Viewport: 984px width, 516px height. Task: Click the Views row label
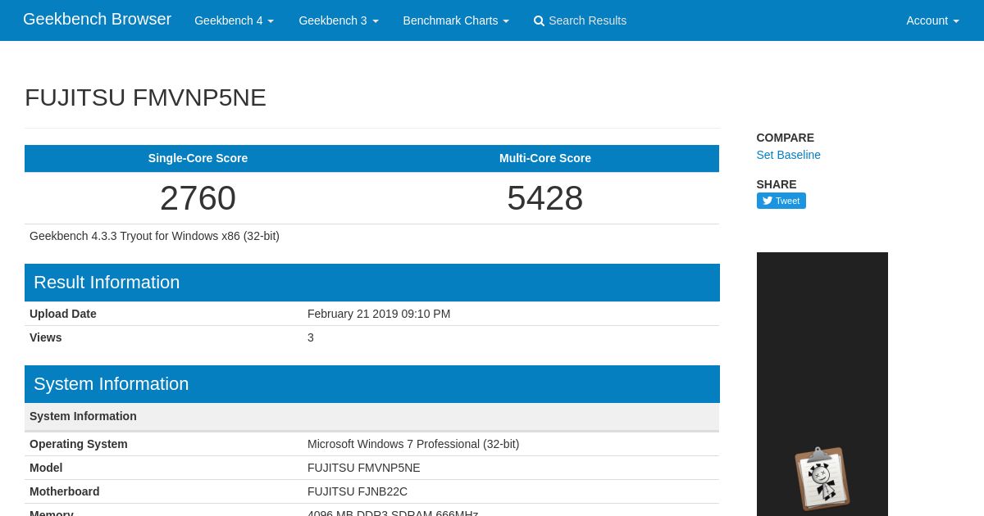[x=45, y=337]
